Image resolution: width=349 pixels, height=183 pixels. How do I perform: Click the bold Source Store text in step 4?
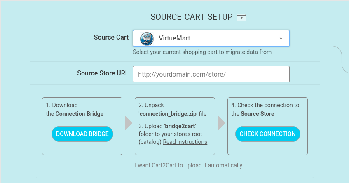click(x=258, y=114)
